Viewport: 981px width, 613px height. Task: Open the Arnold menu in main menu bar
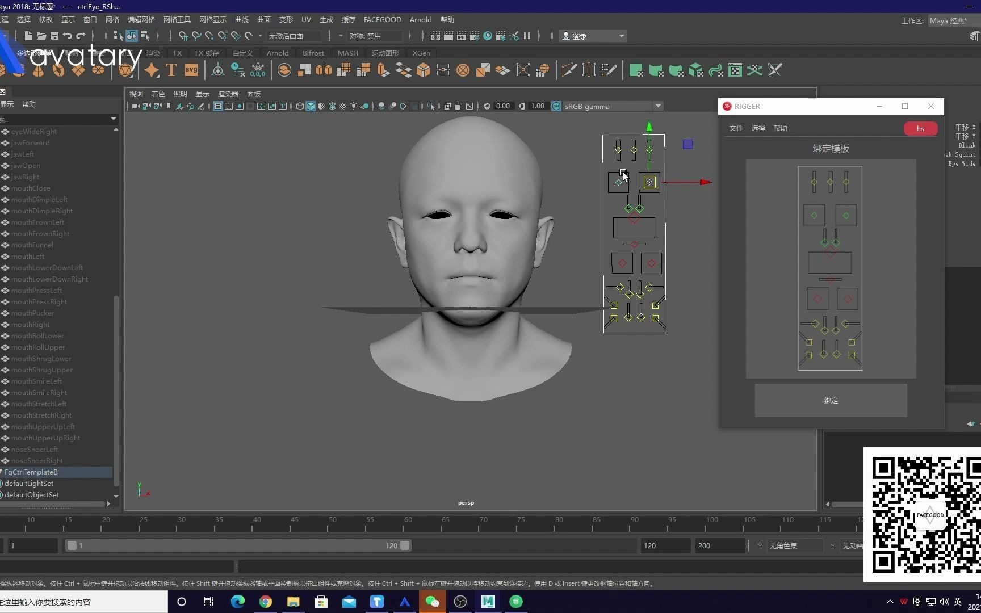click(421, 19)
